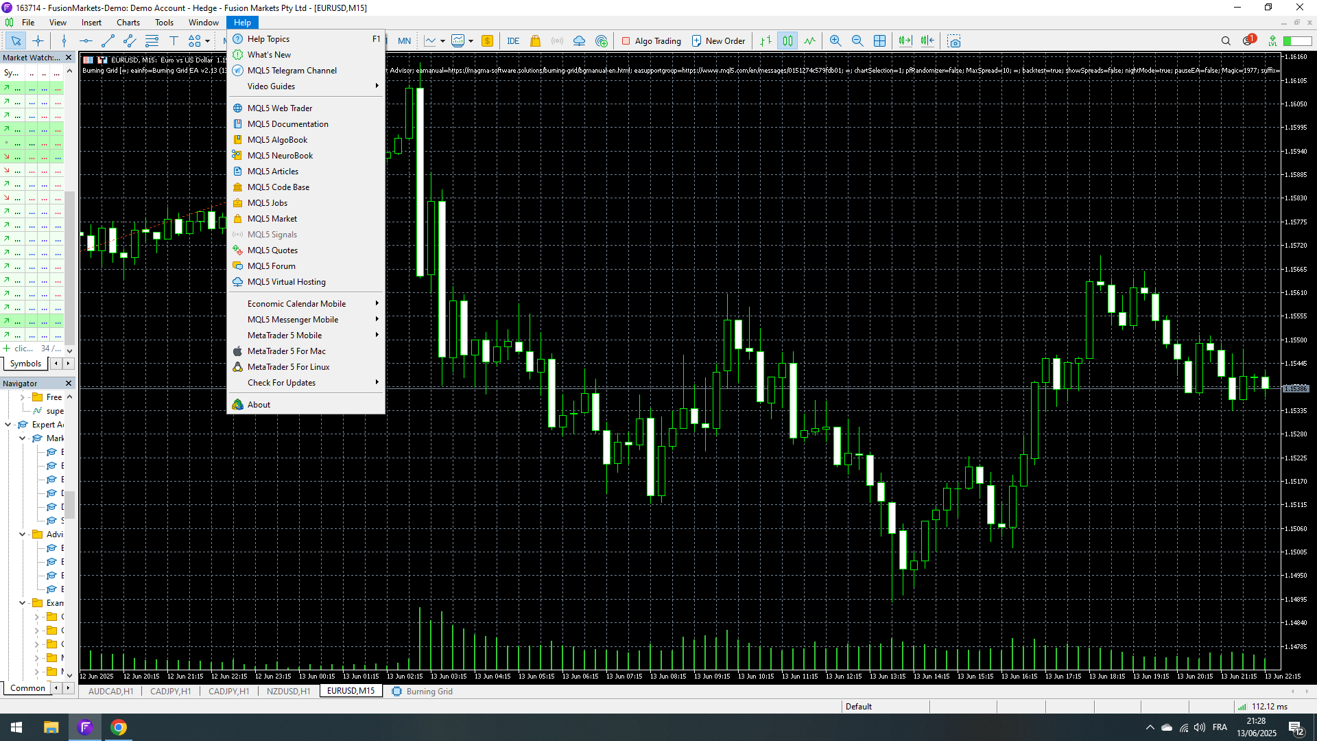Close the Navigator panel

[x=68, y=384]
